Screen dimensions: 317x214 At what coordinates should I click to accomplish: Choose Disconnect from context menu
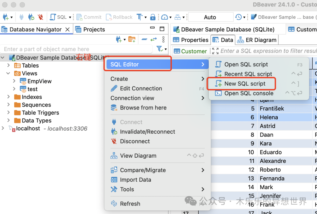coord(158,141)
